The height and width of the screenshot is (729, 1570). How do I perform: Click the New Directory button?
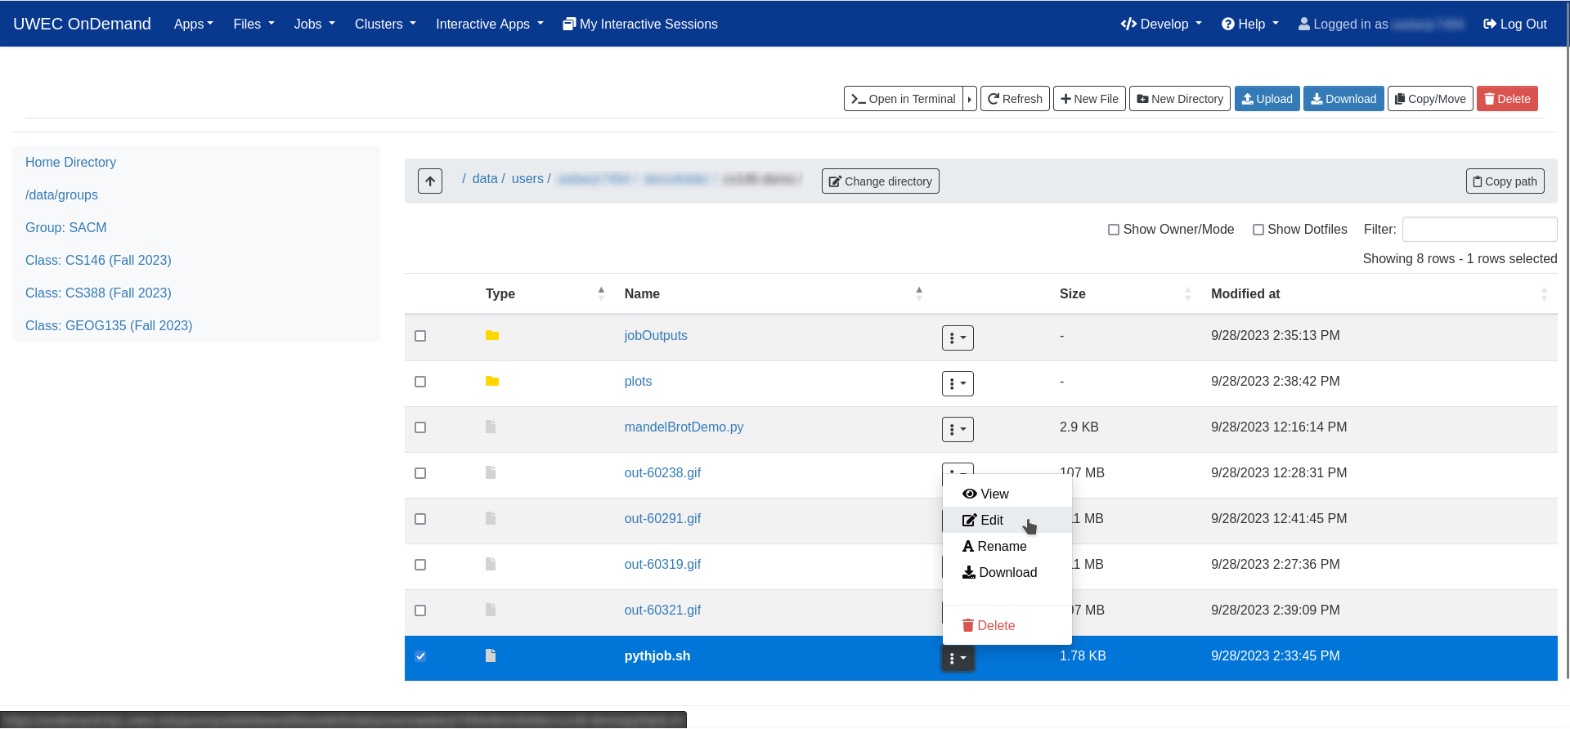(1179, 99)
